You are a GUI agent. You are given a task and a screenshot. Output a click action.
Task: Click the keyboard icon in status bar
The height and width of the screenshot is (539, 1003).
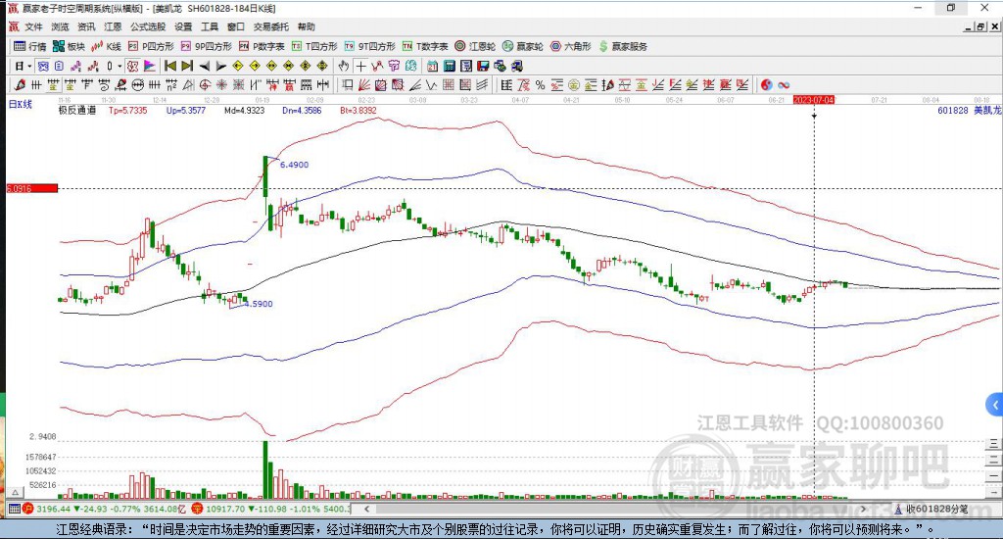14,509
